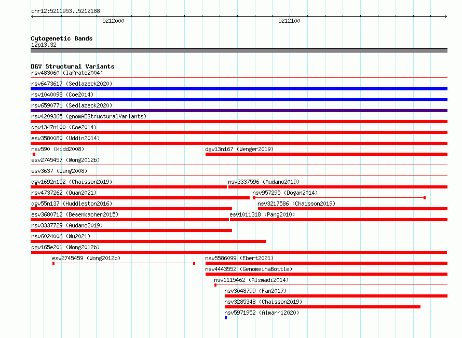Open variant nsv483060 (Iafrate2004)
This screenshot has height=338, width=462.
pos(67,73)
